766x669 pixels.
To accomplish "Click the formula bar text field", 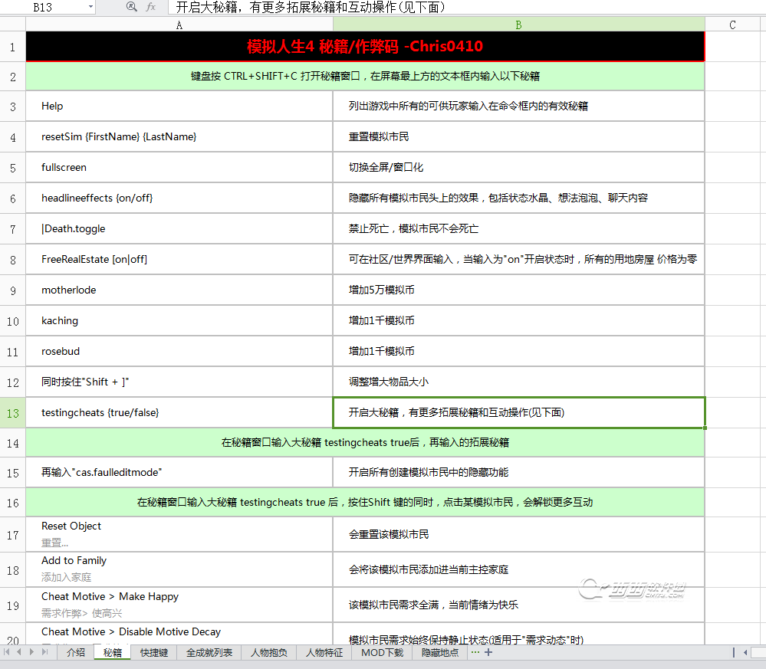I will pyautogui.click(x=466, y=7).
